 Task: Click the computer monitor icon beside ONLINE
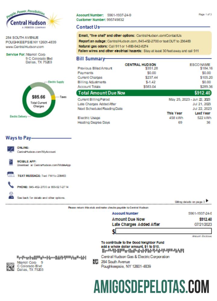[11, 149]
